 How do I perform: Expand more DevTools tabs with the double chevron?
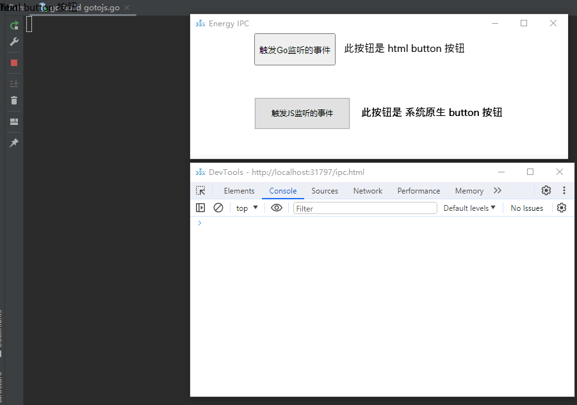point(498,190)
